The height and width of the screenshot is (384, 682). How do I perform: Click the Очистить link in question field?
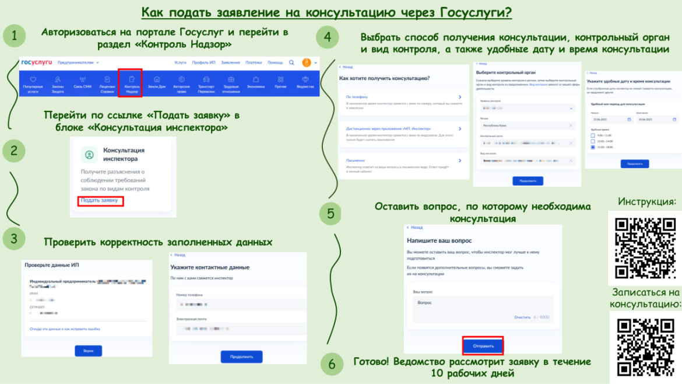coord(522,317)
